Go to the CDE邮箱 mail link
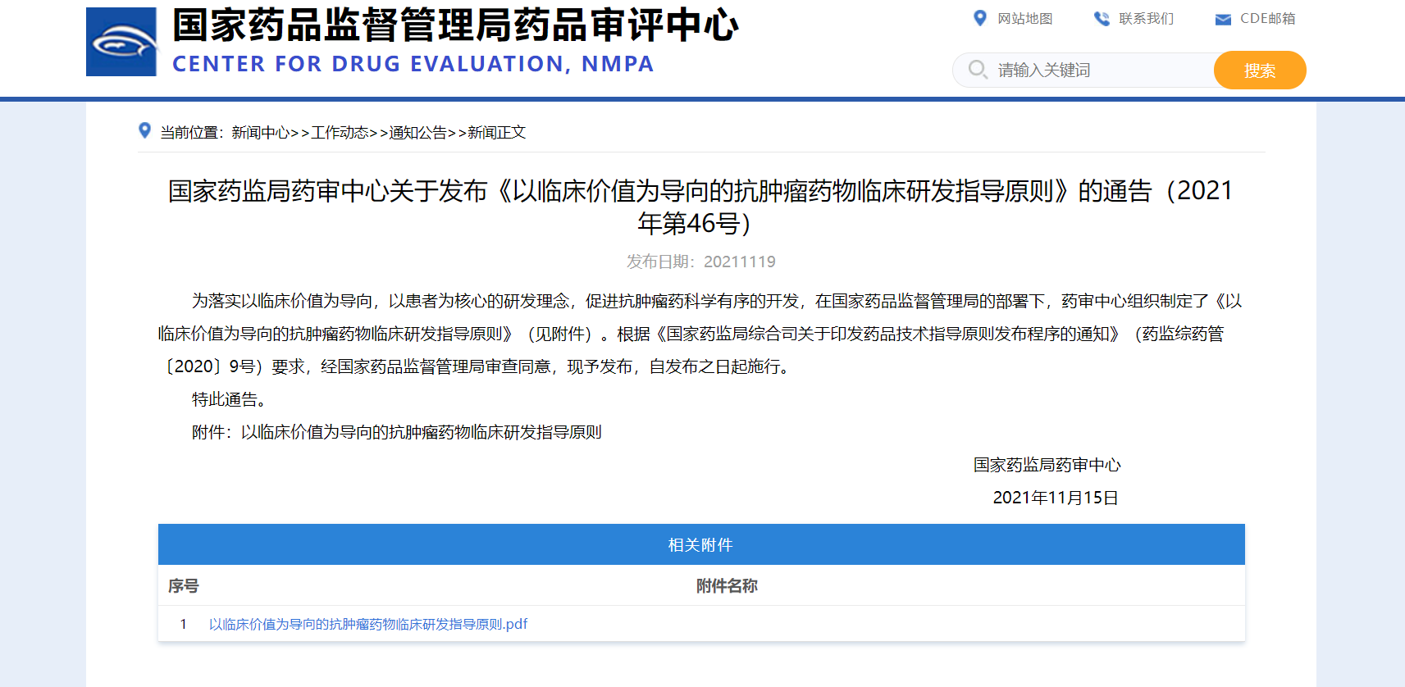The width and height of the screenshot is (1405, 687). [1267, 19]
